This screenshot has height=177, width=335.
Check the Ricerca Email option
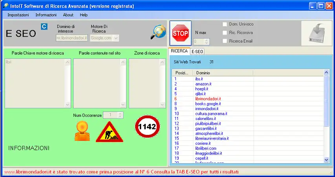pyautogui.click(x=225, y=41)
